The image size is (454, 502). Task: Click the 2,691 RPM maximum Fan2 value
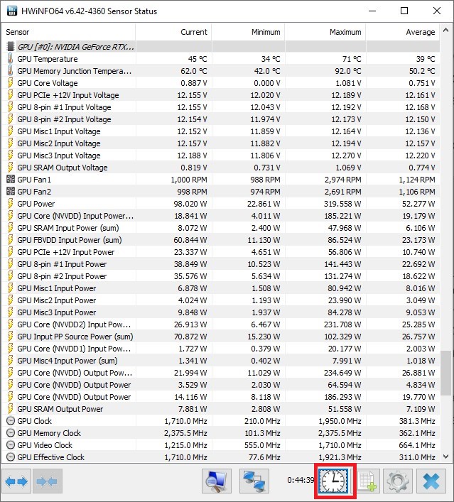[343, 192]
